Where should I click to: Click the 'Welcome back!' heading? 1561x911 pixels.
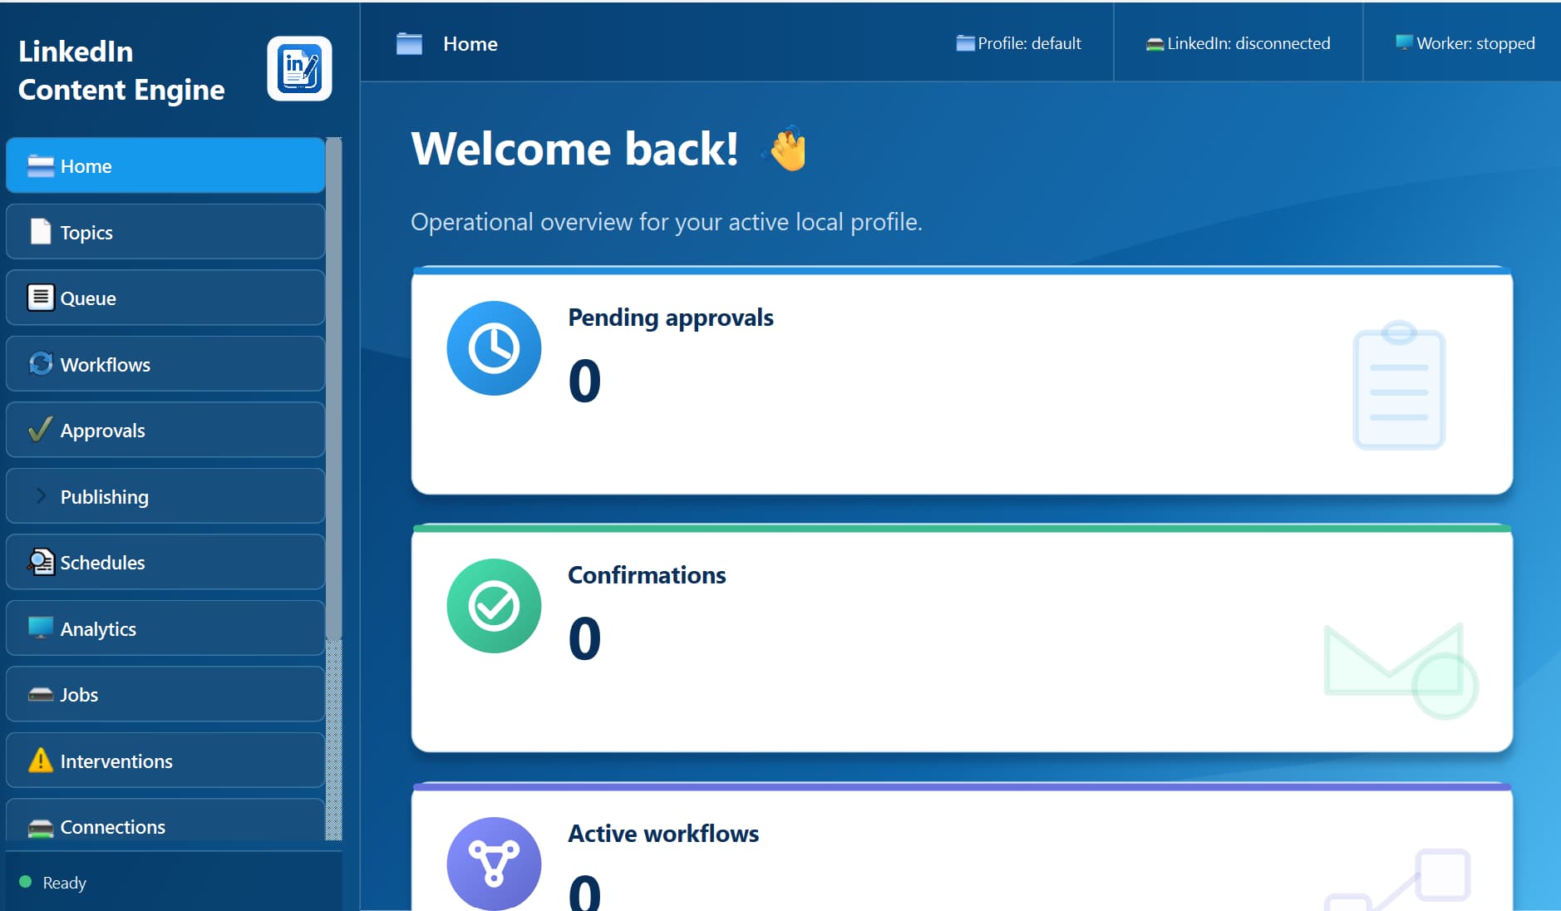574,149
